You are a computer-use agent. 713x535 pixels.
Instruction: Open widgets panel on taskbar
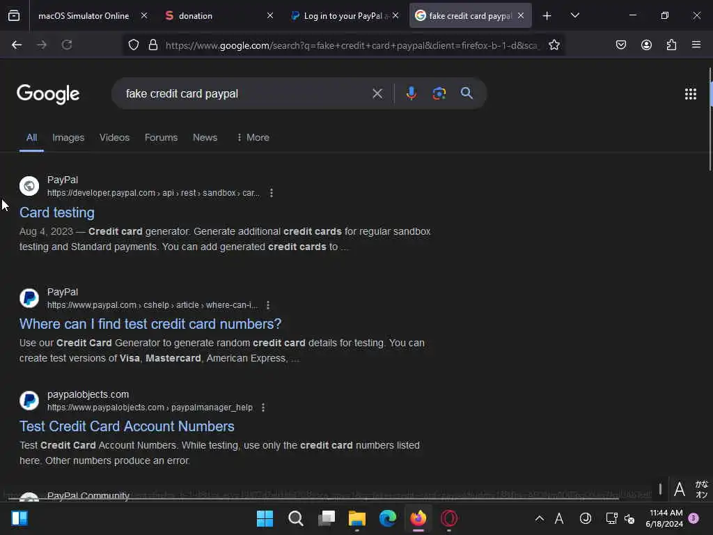19,518
